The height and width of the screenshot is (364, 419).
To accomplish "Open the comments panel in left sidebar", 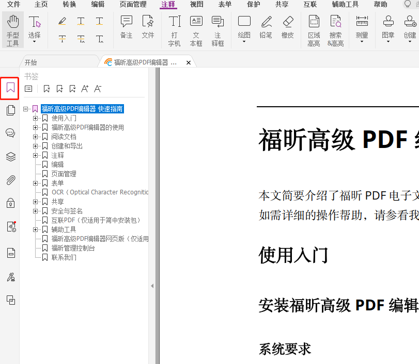I will pyautogui.click(x=10, y=133).
